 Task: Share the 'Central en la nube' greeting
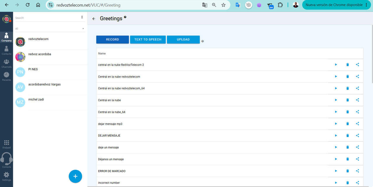coord(358,100)
